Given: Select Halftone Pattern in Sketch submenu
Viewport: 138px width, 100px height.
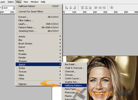Looking at the screenshot, I should click(x=74, y=85).
